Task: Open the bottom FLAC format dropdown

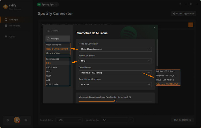Action: pyautogui.click(x=69, y=120)
